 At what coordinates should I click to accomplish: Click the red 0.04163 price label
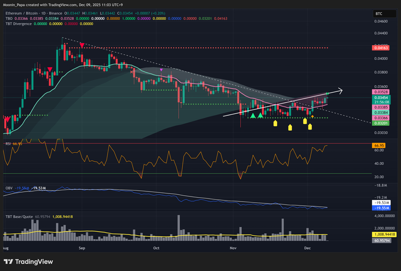[x=382, y=48]
